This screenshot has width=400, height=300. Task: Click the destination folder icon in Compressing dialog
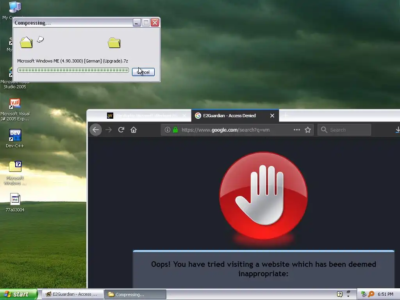114,43
